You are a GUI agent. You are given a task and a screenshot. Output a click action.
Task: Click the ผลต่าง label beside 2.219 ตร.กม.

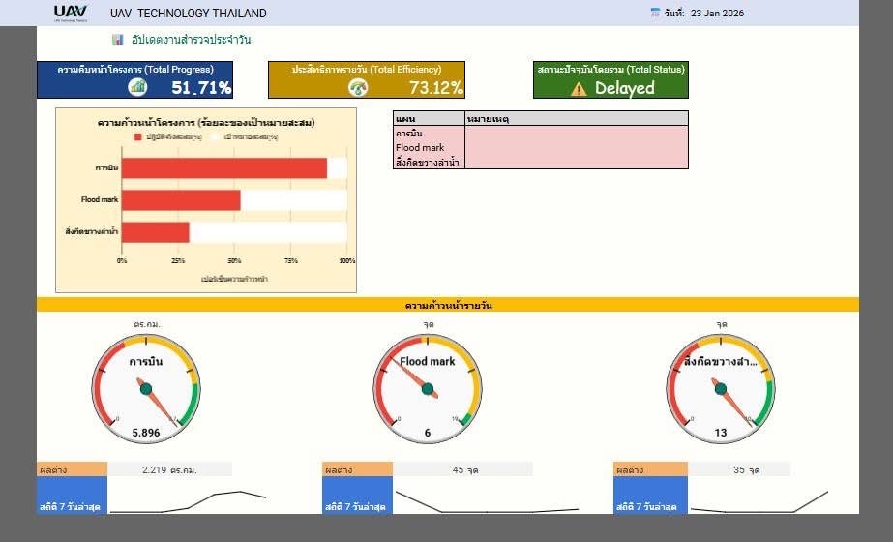point(72,469)
